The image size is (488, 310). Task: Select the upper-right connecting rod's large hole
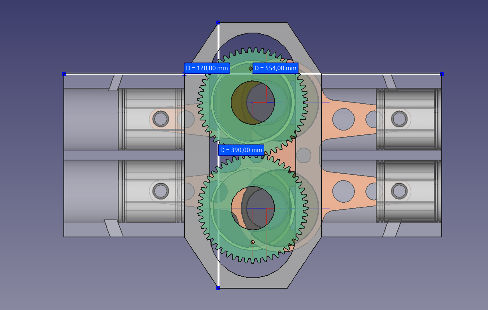(x=344, y=119)
